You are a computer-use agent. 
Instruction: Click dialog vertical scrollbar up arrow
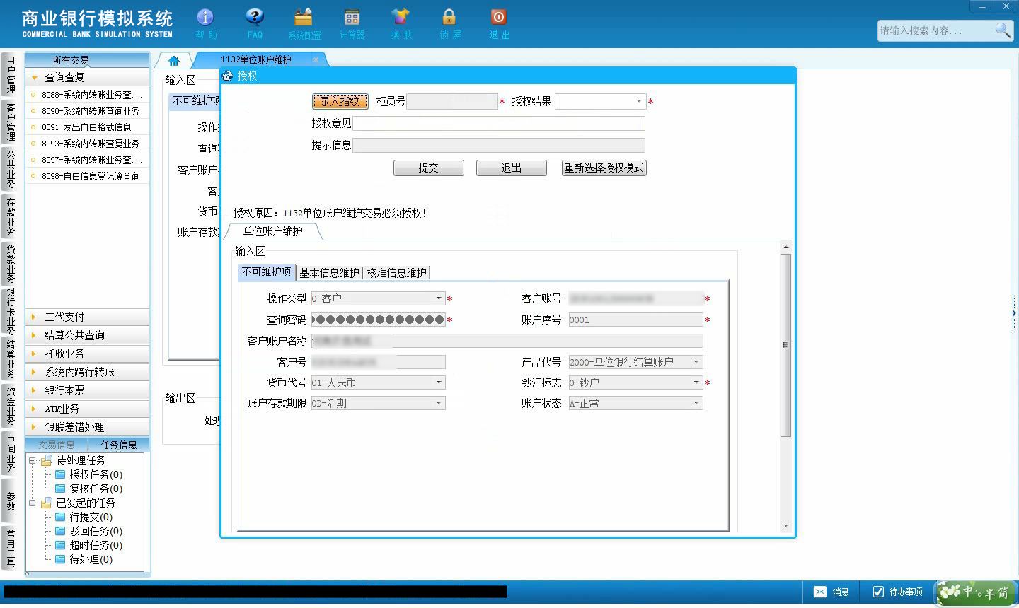[785, 247]
